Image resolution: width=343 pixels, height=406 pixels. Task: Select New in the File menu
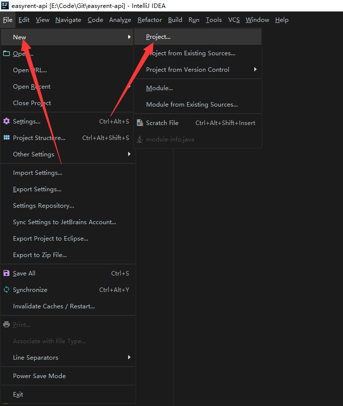67,37
